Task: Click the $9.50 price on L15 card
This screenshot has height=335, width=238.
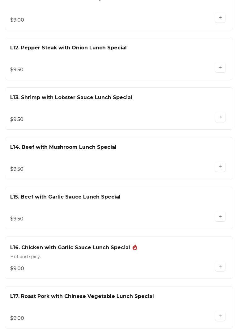Action: [x=17, y=219]
